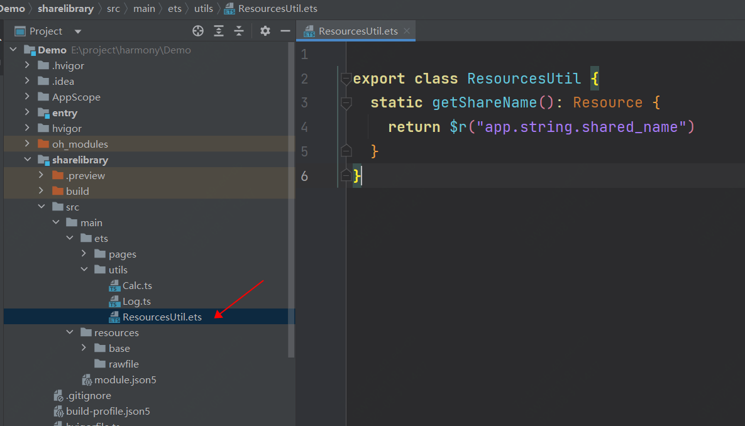The height and width of the screenshot is (426, 745).
Task: Select Log.ts file icon in tree
Action: [114, 301]
